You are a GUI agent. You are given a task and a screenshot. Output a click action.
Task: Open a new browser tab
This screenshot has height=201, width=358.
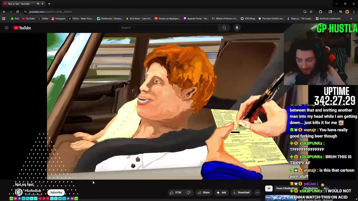coord(49,4)
